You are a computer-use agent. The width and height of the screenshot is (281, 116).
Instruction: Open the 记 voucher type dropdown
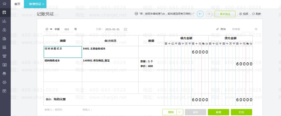[49, 29]
